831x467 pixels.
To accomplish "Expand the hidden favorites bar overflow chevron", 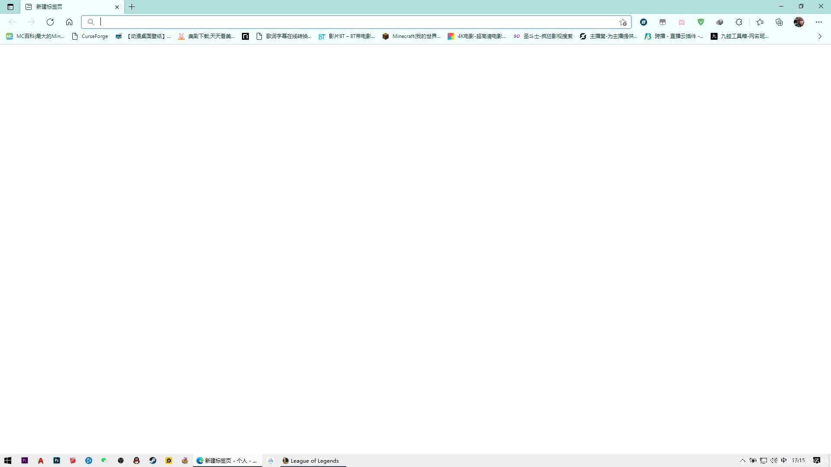I will (820, 36).
